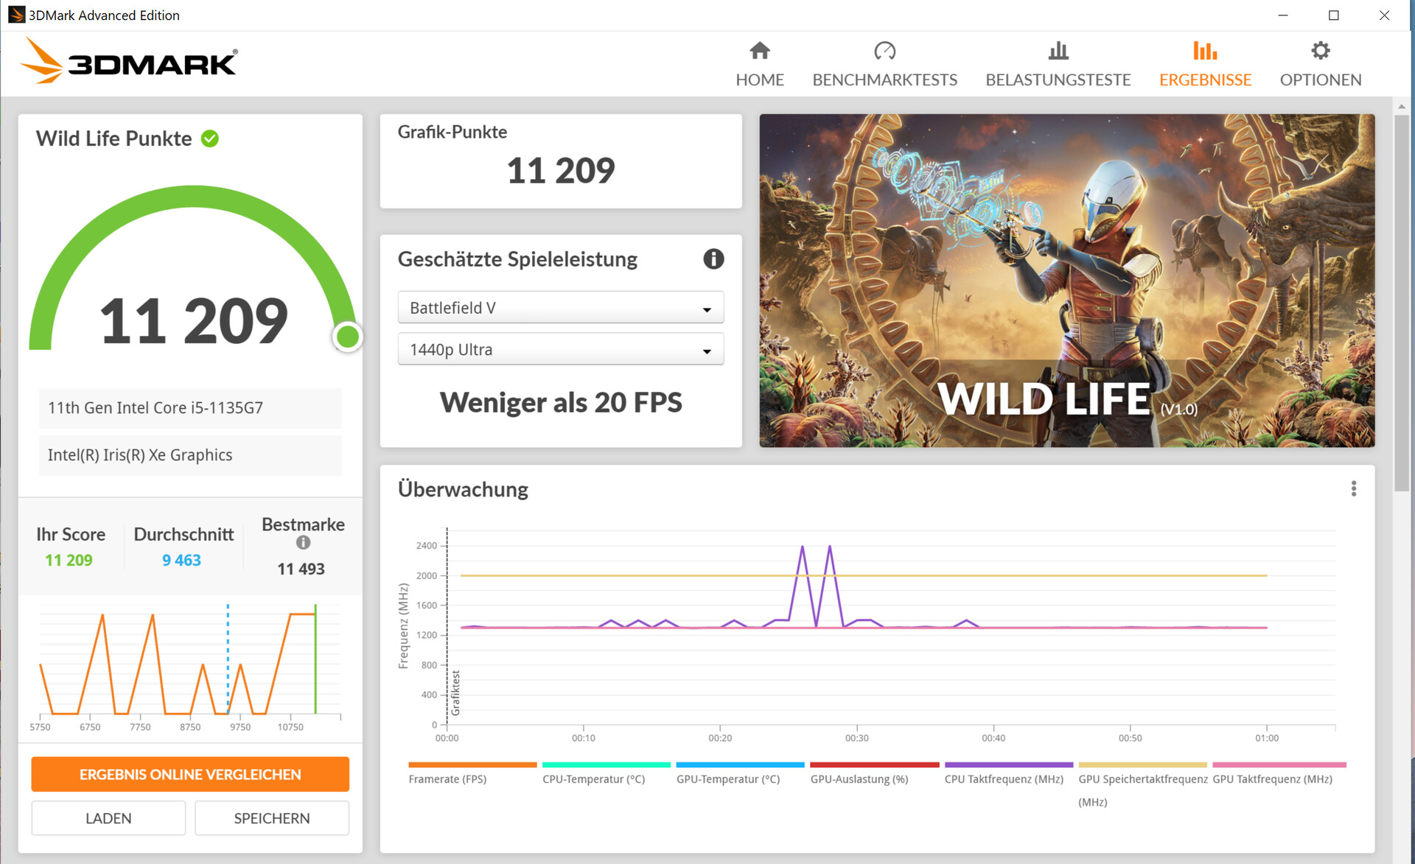Click the CPU Taktfrequenz purple legend swatch
The height and width of the screenshot is (864, 1415).
pyautogui.click(x=1008, y=765)
